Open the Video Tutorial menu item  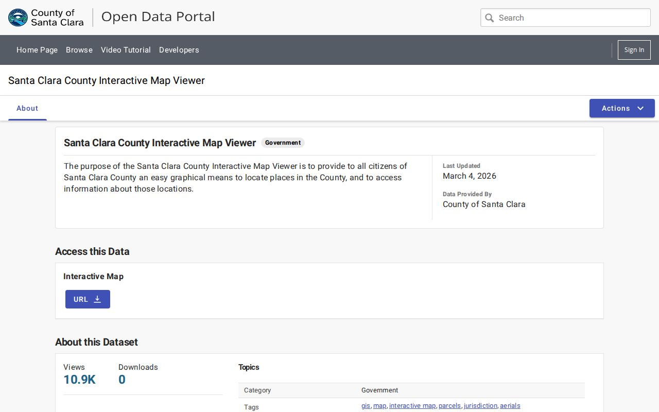tap(126, 50)
